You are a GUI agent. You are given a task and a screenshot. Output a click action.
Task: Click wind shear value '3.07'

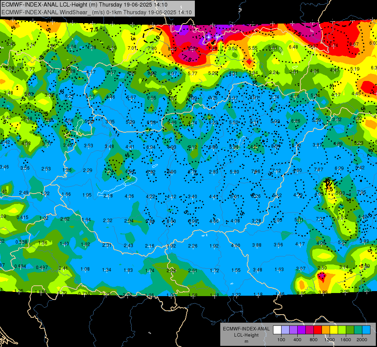[300, 268]
